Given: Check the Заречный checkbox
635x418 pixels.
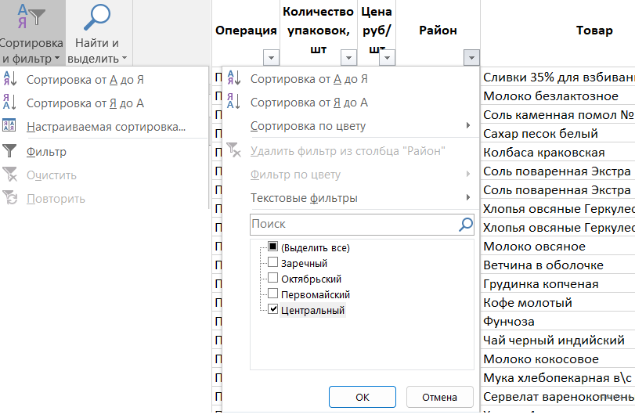Looking at the screenshot, I should (272, 263).
